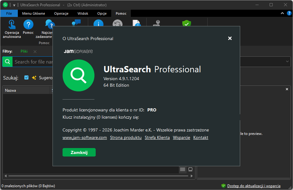The height and width of the screenshot is (190, 293).
Task: Open the Kontakt link
Action: [x=201, y=138]
